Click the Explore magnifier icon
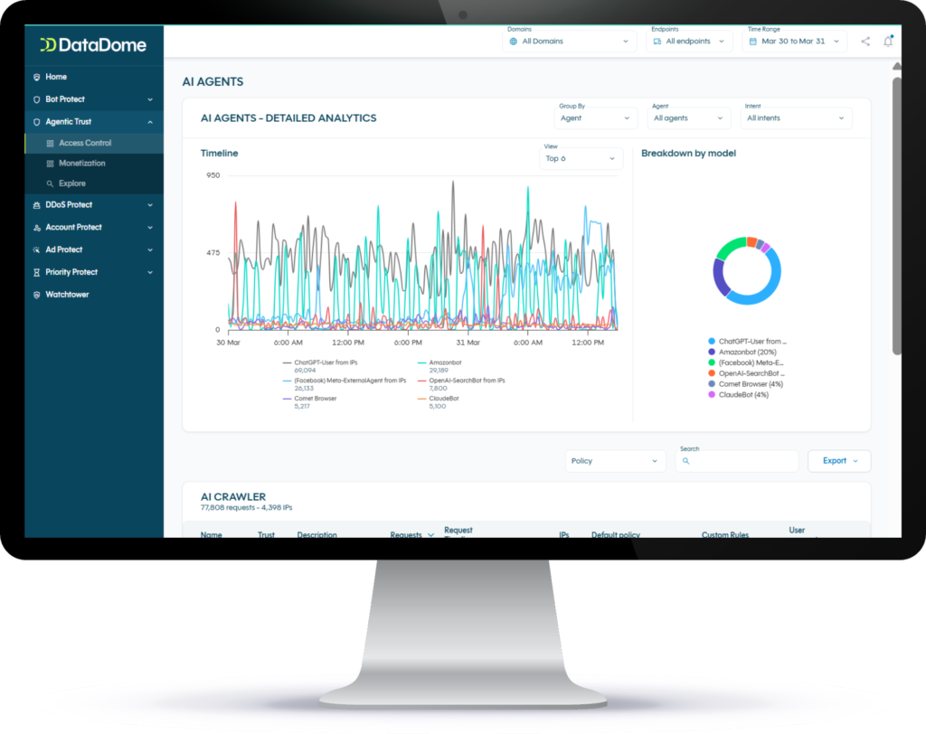926x734 pixels. pyautogui.click(x=51, y=183)
